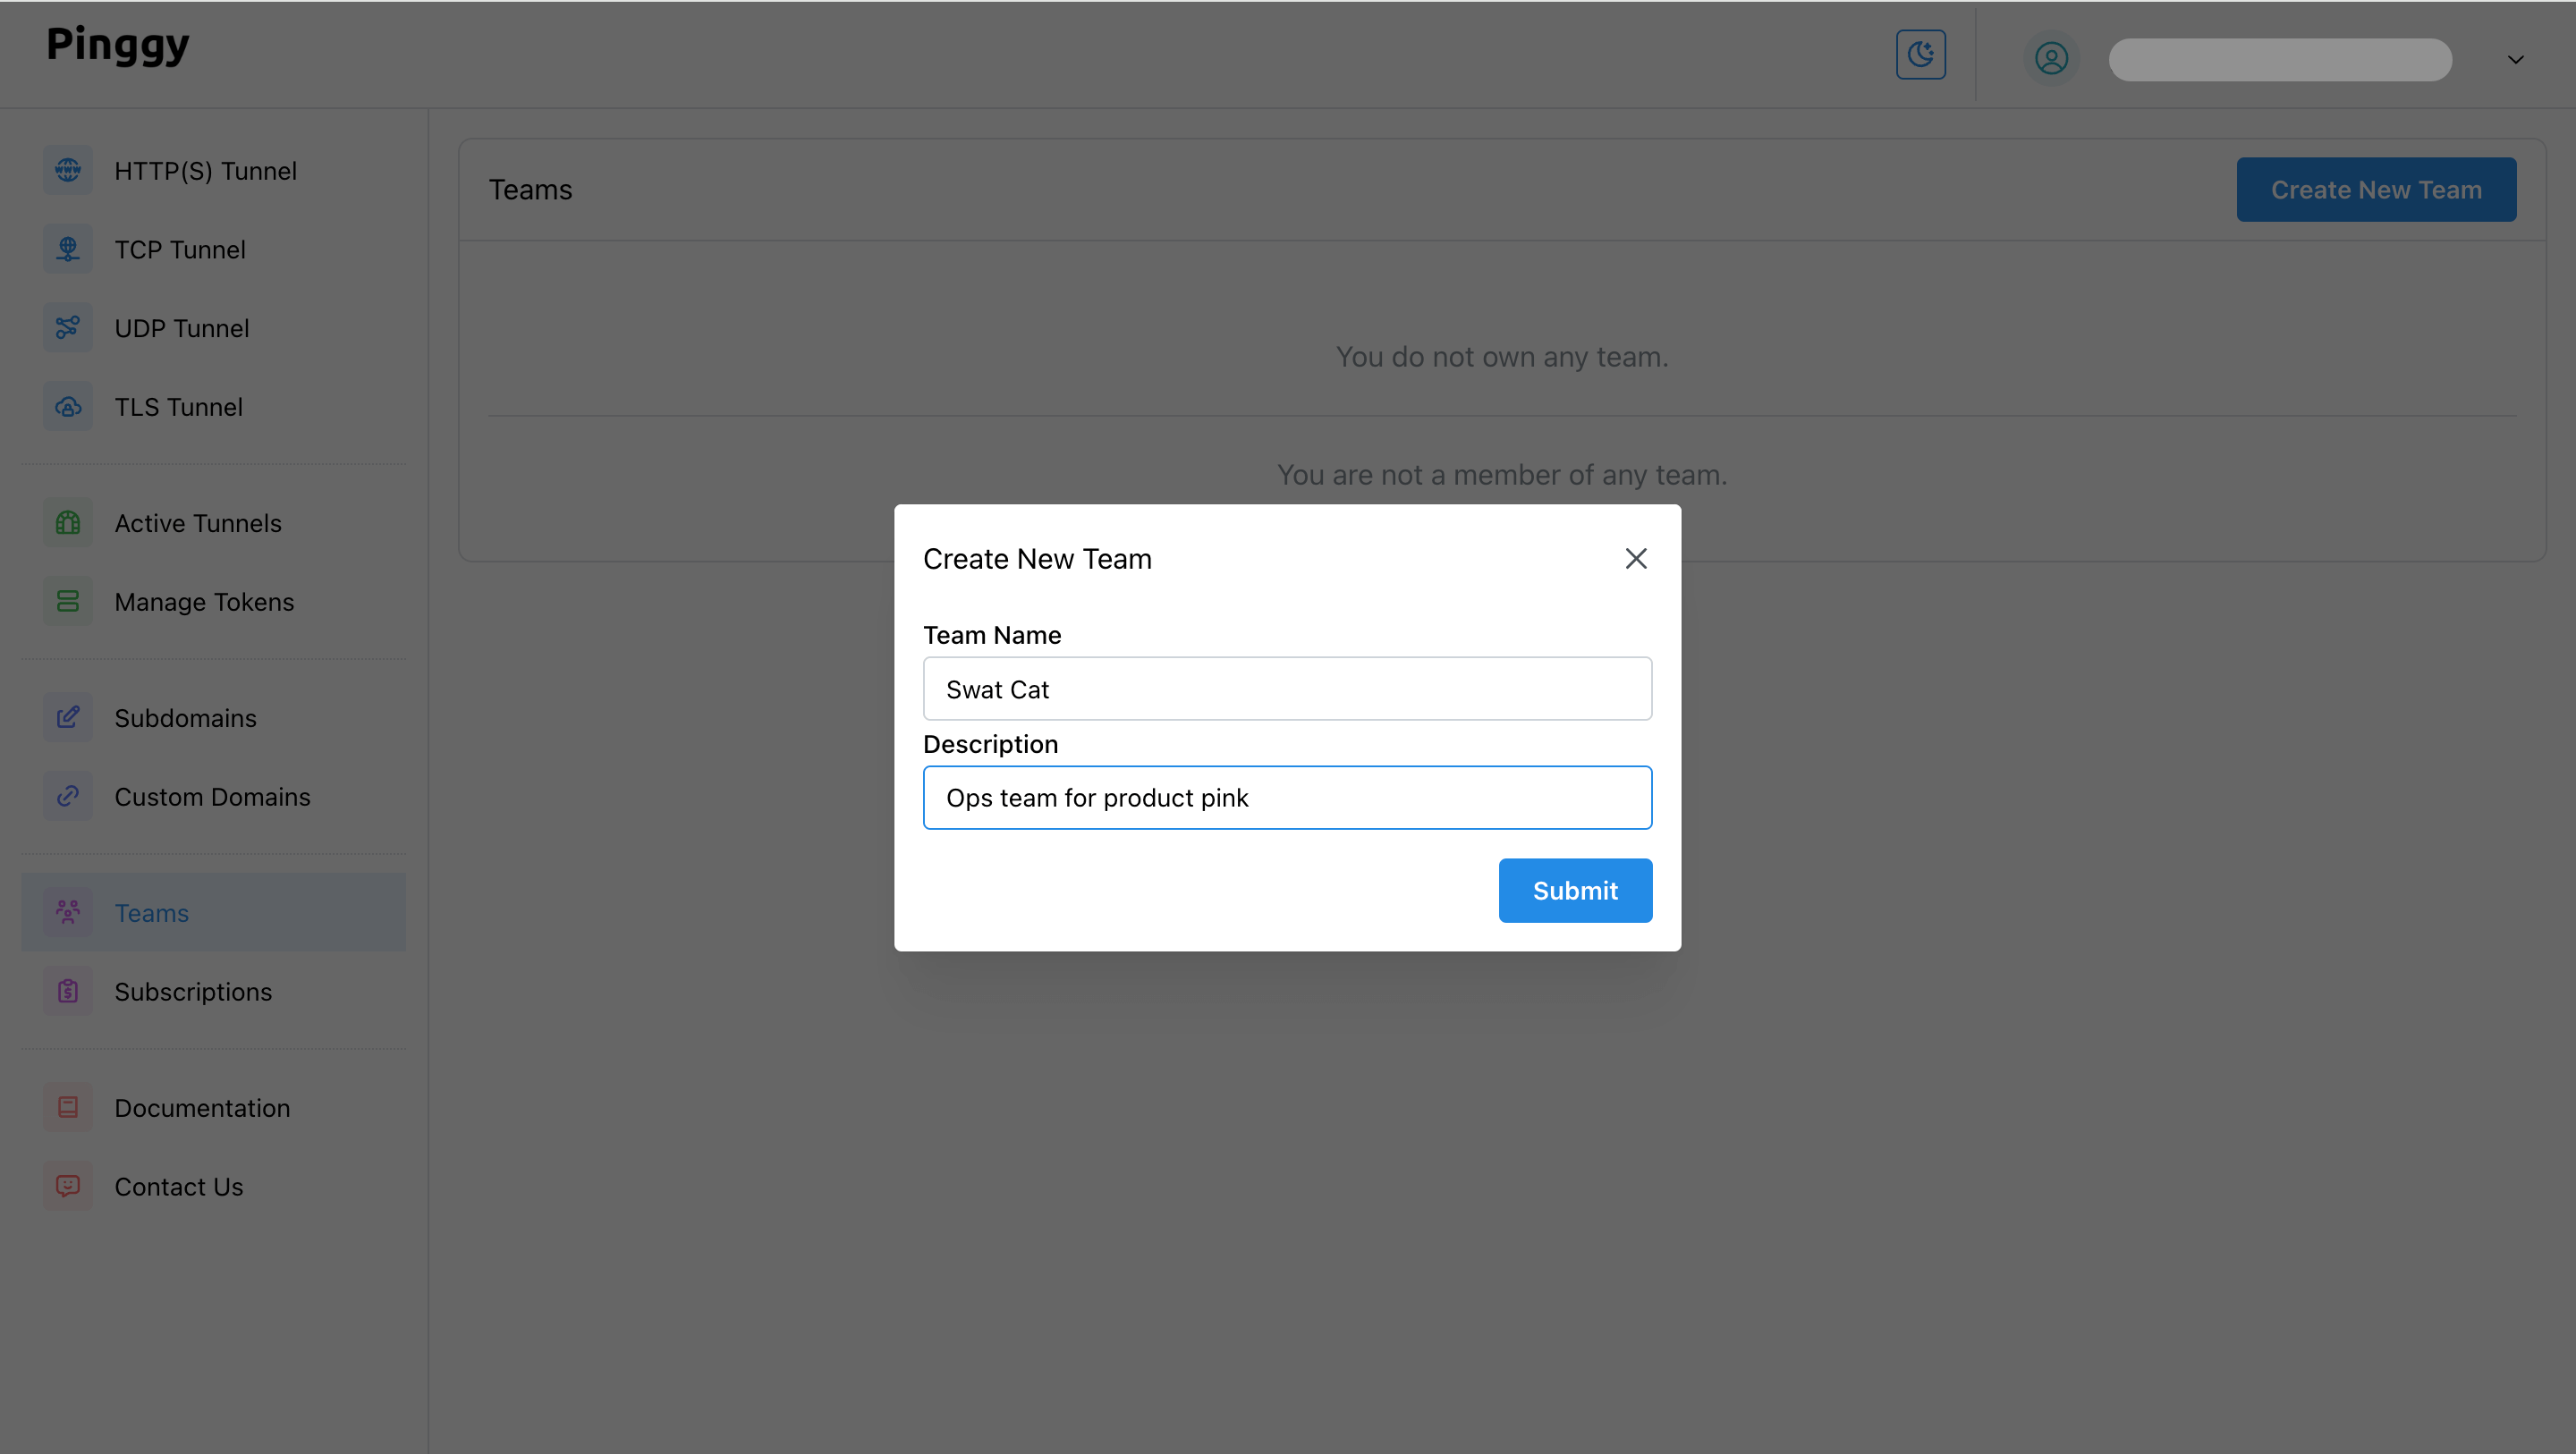Go to Subscriptions page
Screen dimensions: 2576x1454
(x=214, y=992)
